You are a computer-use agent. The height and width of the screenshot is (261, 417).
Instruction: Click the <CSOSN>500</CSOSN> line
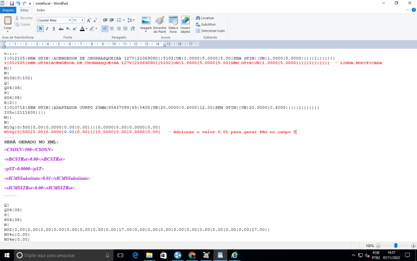click(x=29, y=150)
